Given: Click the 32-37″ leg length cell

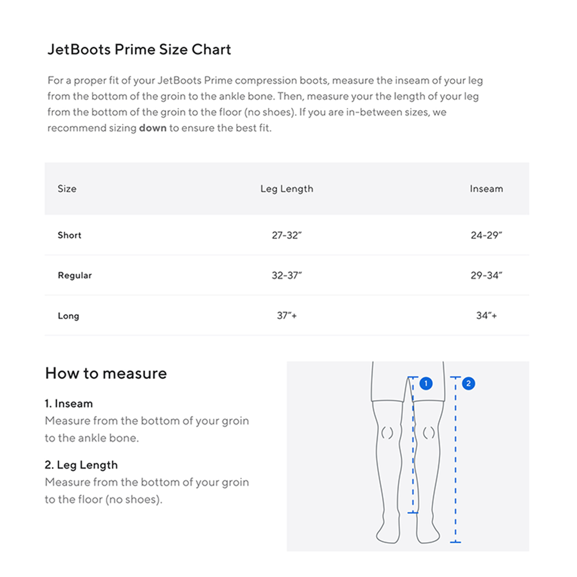Looking at the screenshot, I should [287, 276].
